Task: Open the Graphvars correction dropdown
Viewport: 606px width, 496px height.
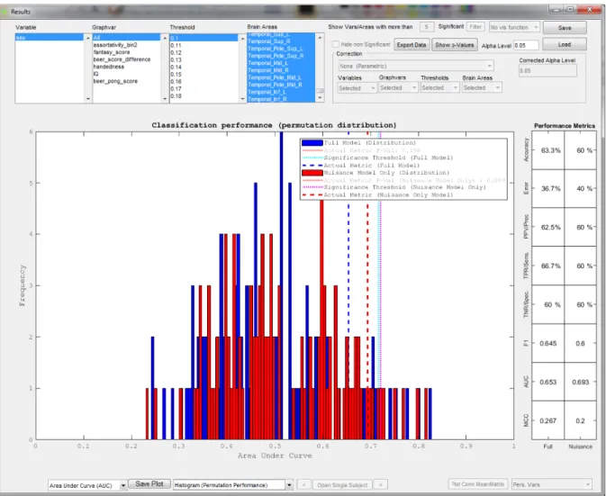Action: pyautogui.click(x=398, y=87)
